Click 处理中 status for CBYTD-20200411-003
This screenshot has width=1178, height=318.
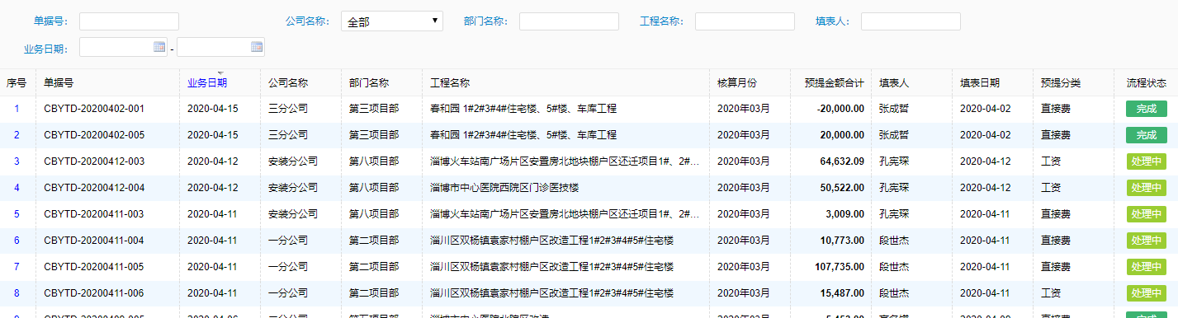pyautogui.click(x=1147, y=214)
